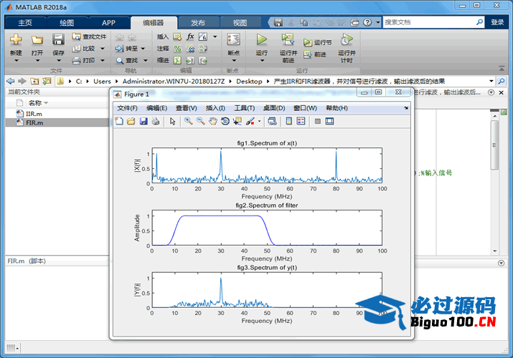
Task: Click the Desktop folder in the path
Action: (x=249, y=81)
